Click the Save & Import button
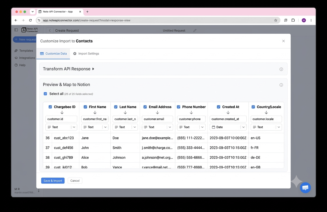327x212 pixels. (x=53, y=181)
